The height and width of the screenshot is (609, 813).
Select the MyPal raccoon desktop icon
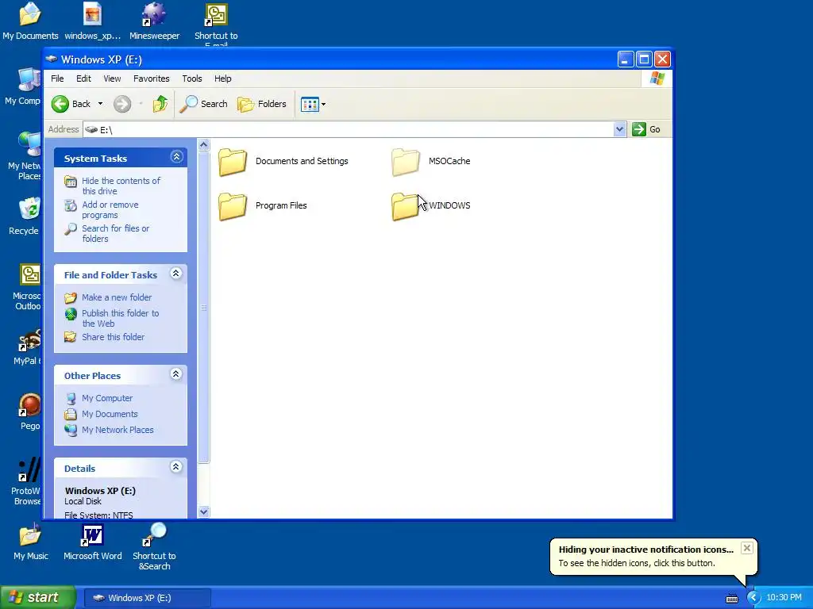coord(29,347)
